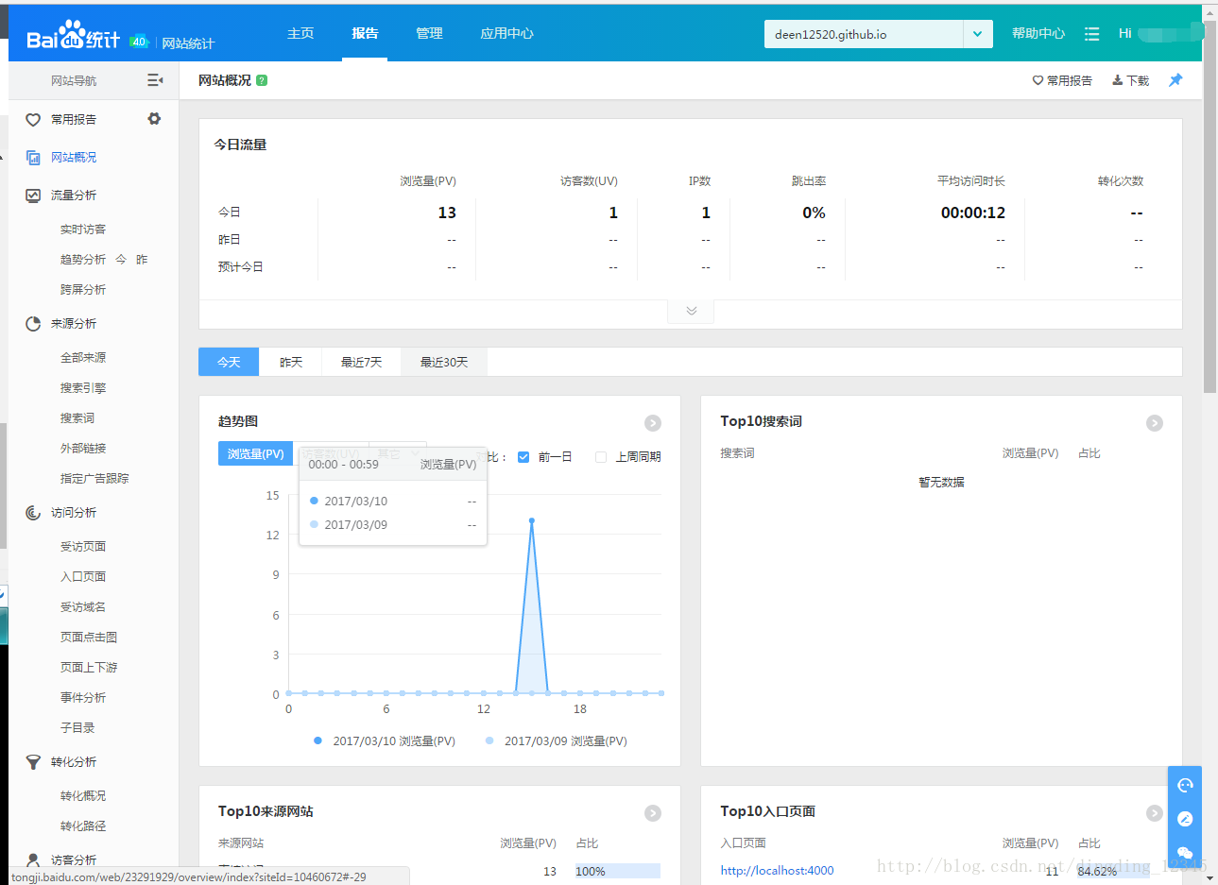Viewport: 1218px width, 885px height.
Task: Click the page vertical scrollbar thumb
Action: coord(1209,208)
